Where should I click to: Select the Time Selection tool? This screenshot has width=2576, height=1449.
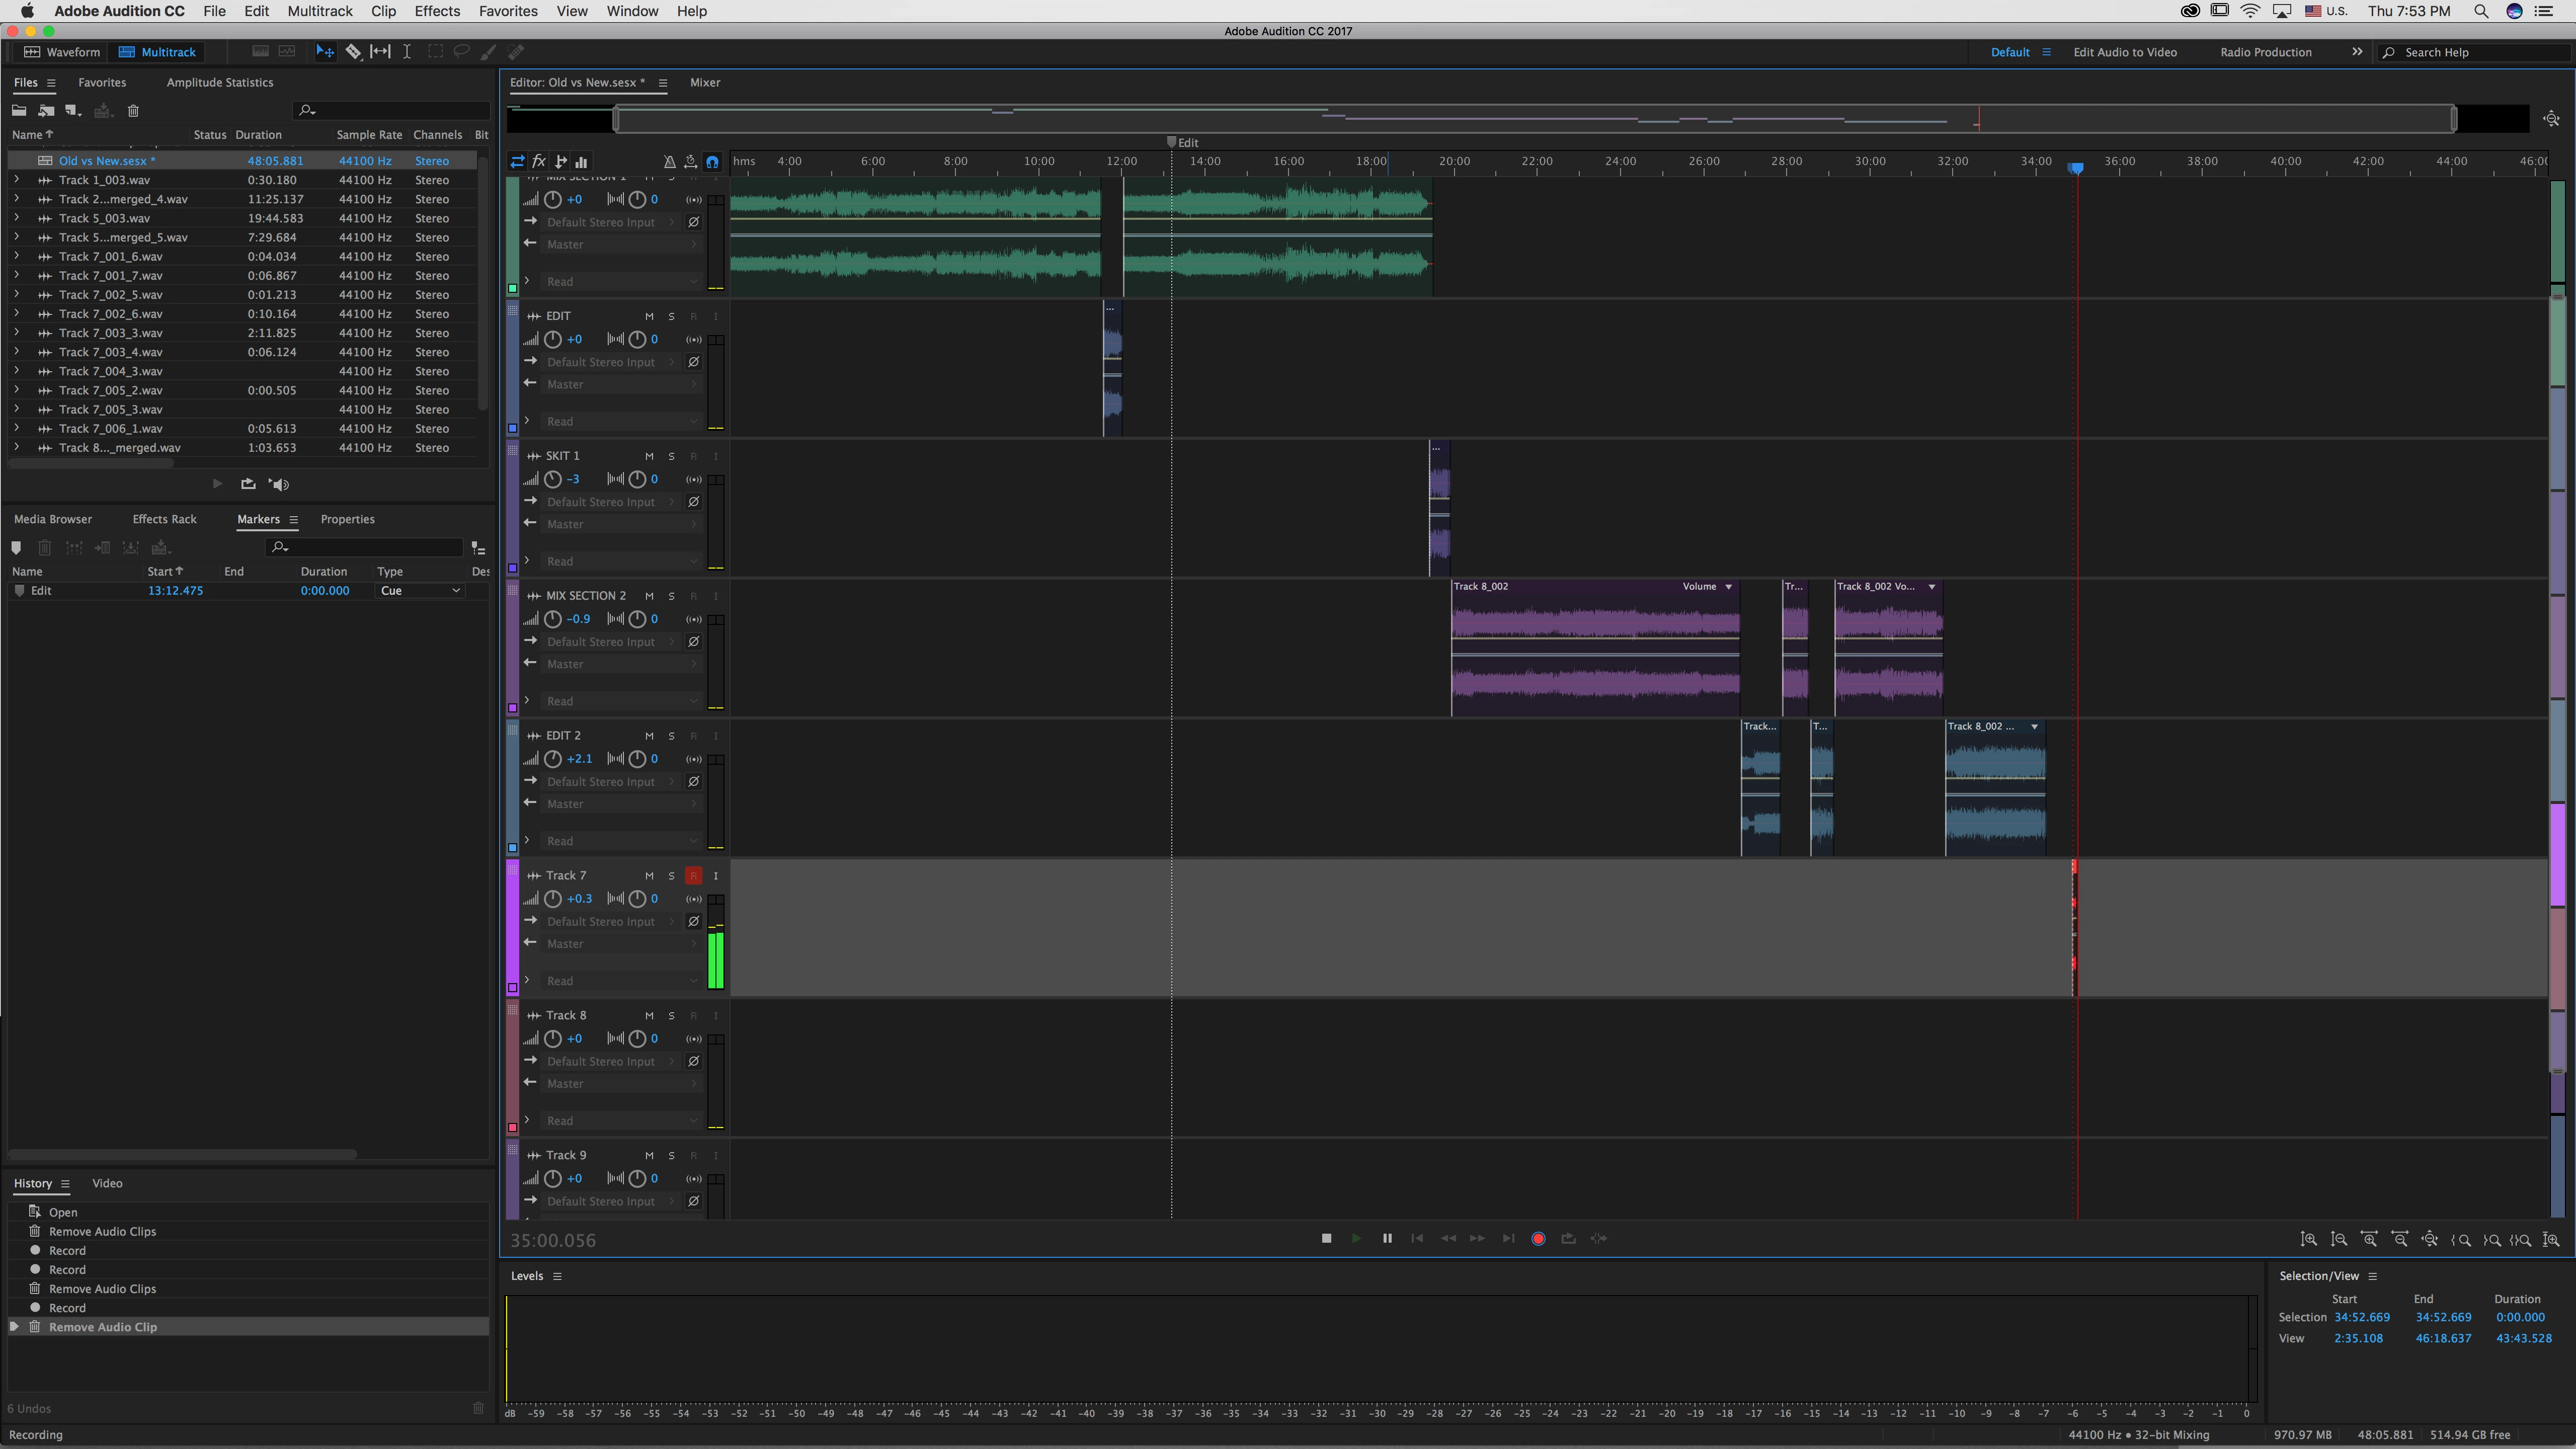pyautogui.click(x=407, y=52)
